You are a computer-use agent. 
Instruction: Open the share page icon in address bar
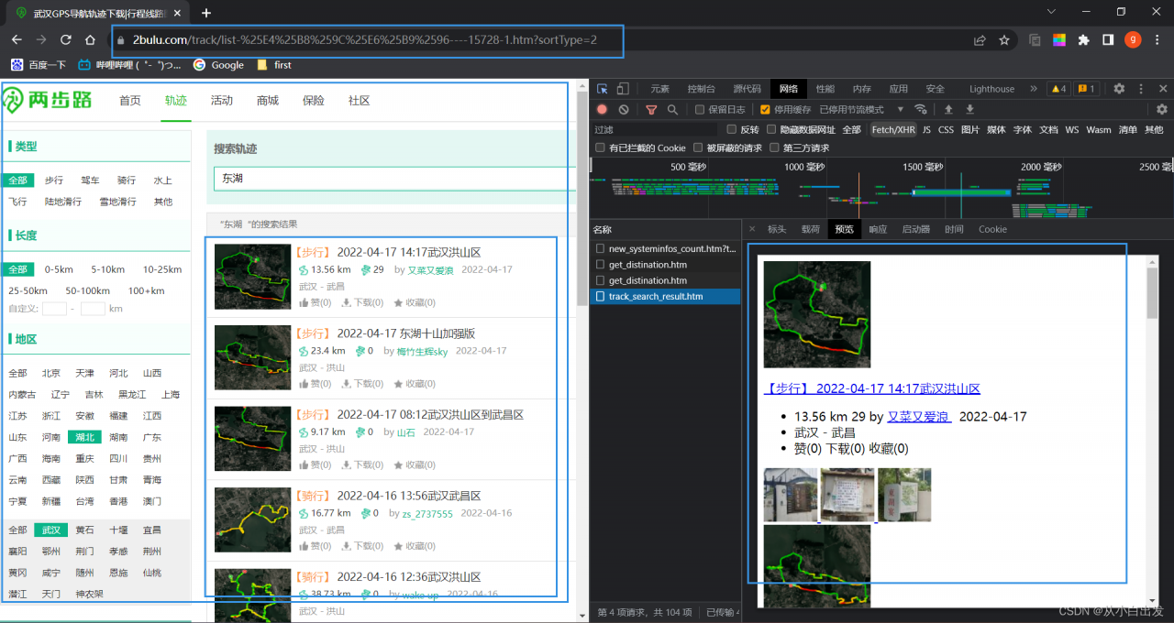(x=980, y=40)
